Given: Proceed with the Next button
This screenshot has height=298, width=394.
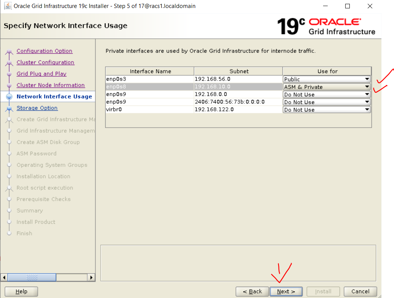Looking at the screenshot, I should tap(286, 292).
